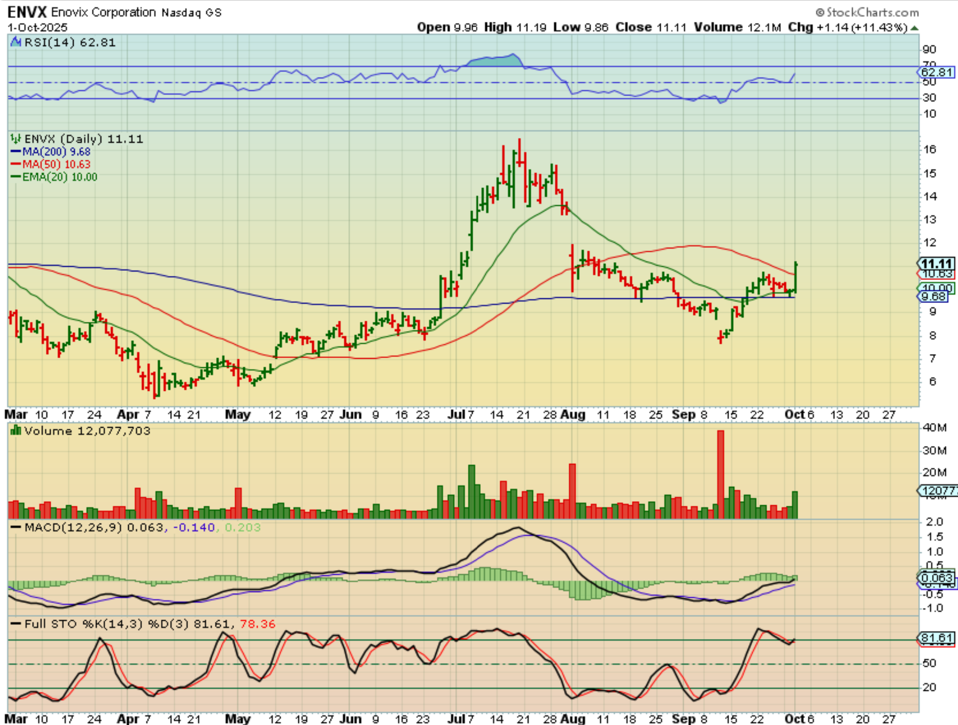Screen dimensions: 958x725
Task: Click the ENVX ticker symbol title
Action: 27,12
